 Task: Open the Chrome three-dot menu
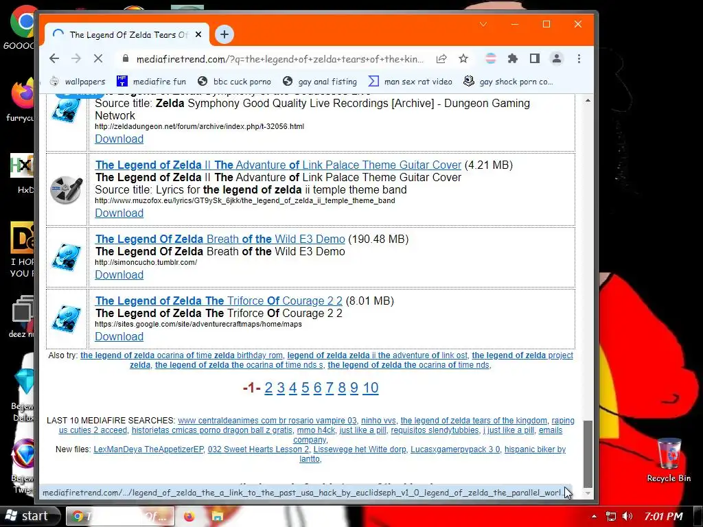coord(579,59)
